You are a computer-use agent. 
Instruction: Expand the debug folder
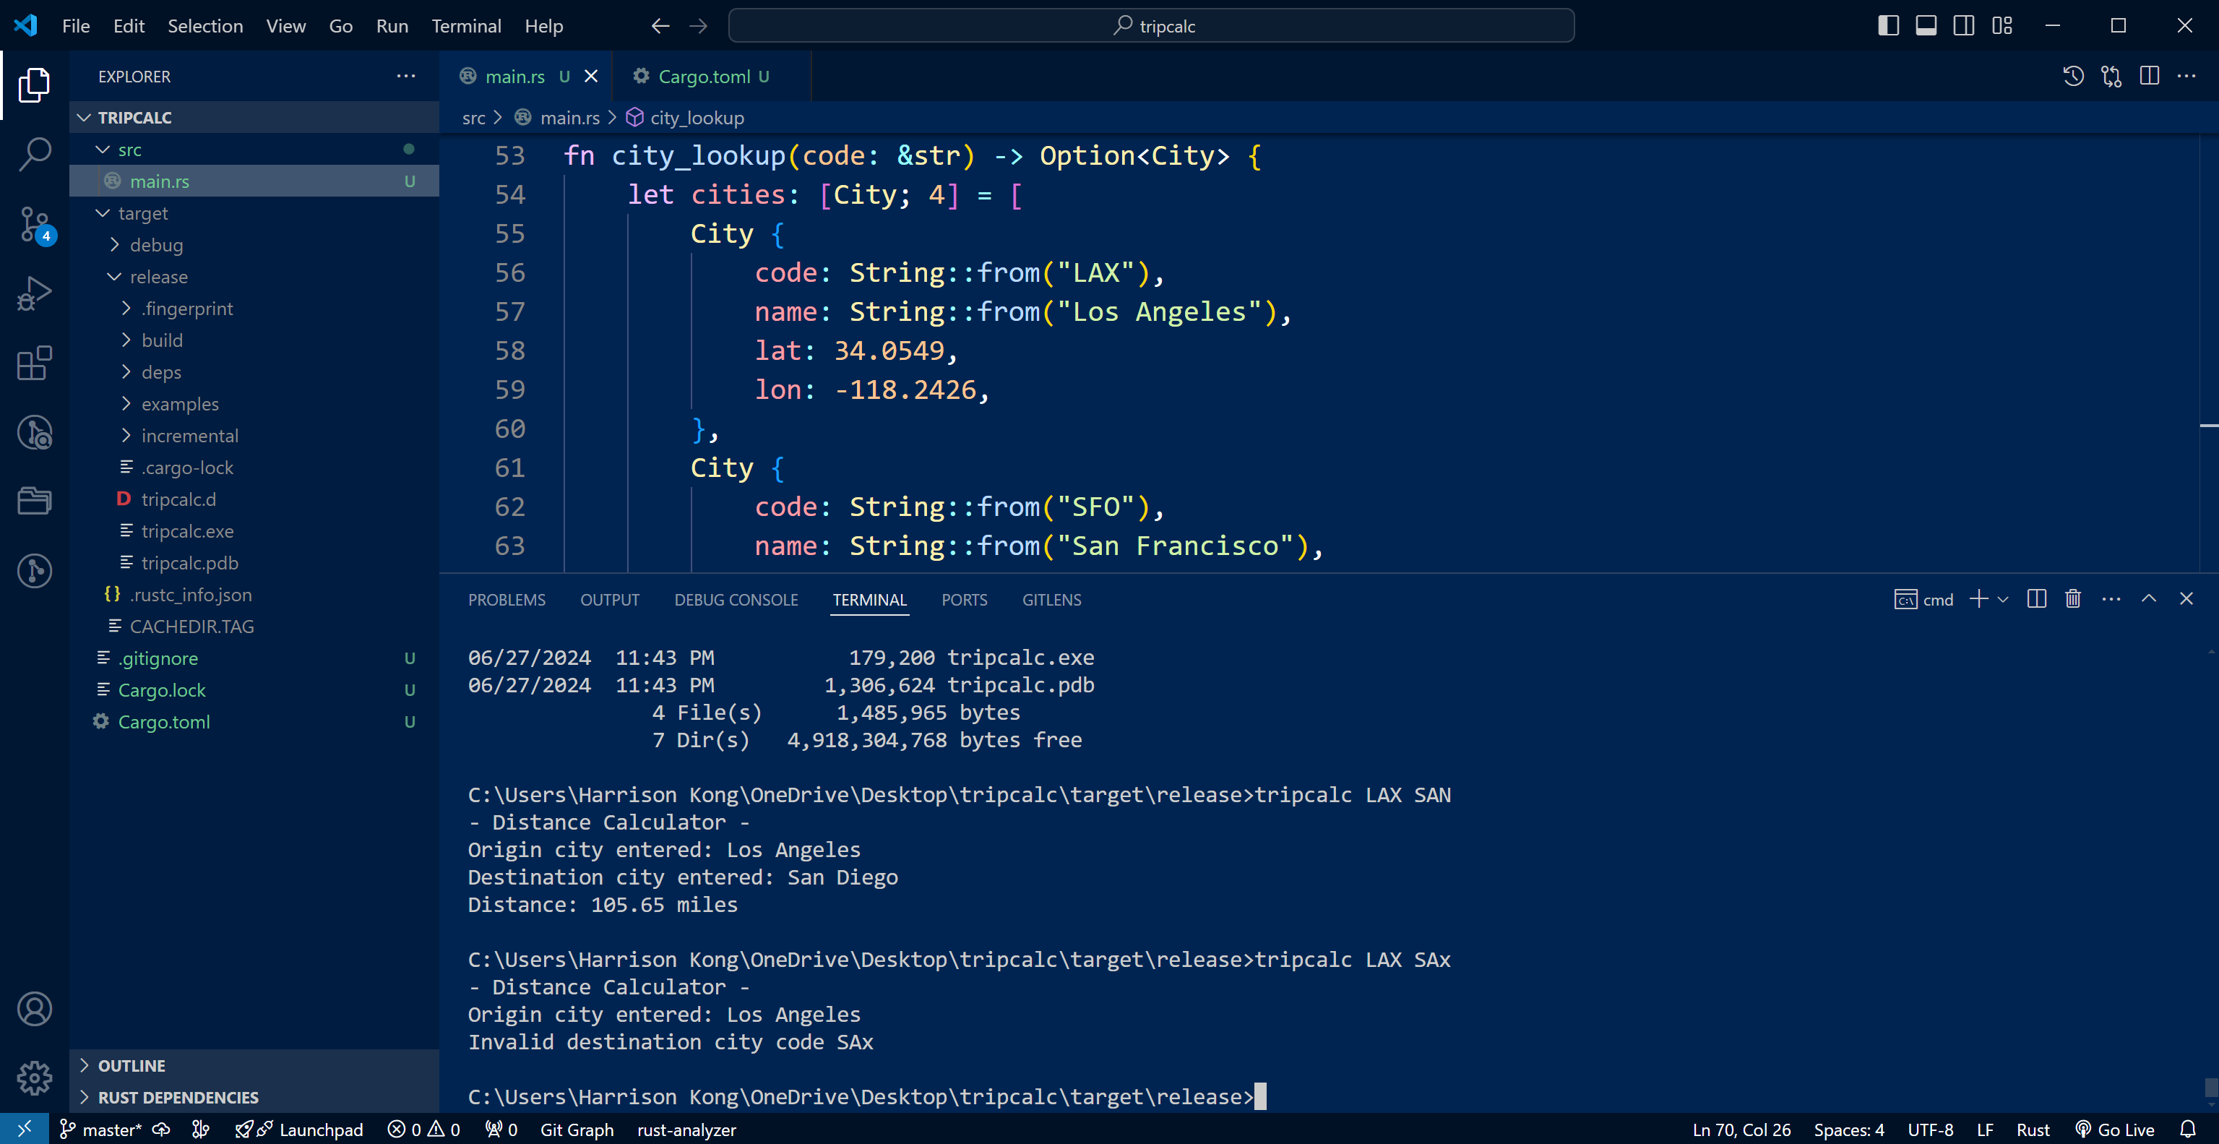point(156,245)
